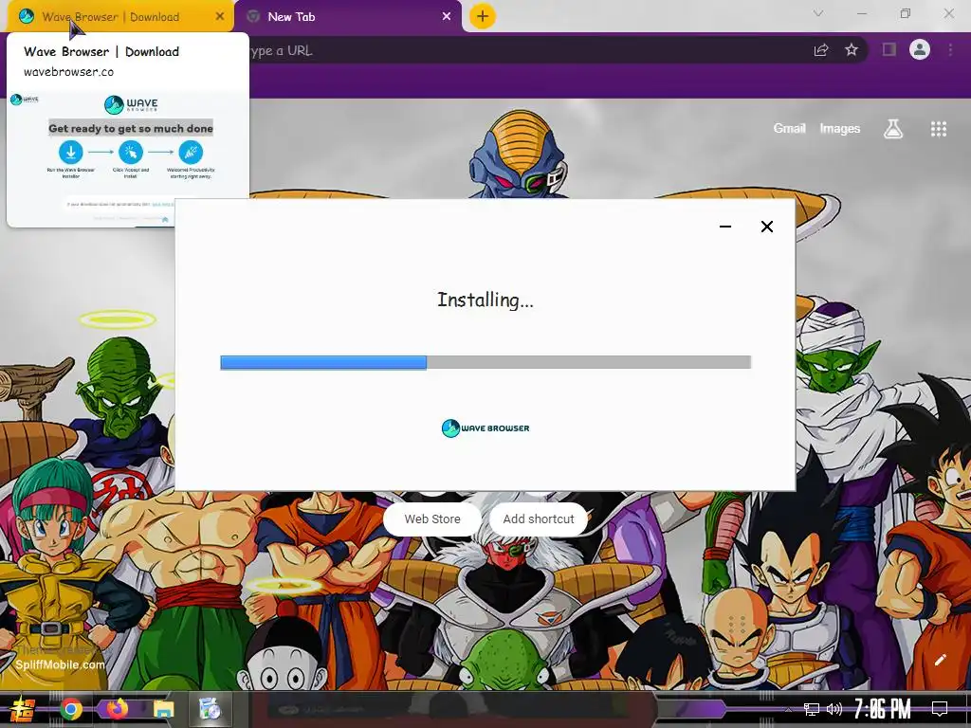Open the Web Store shortcut
This screenshot has height=728, width=971.
[x=432, y=519]
